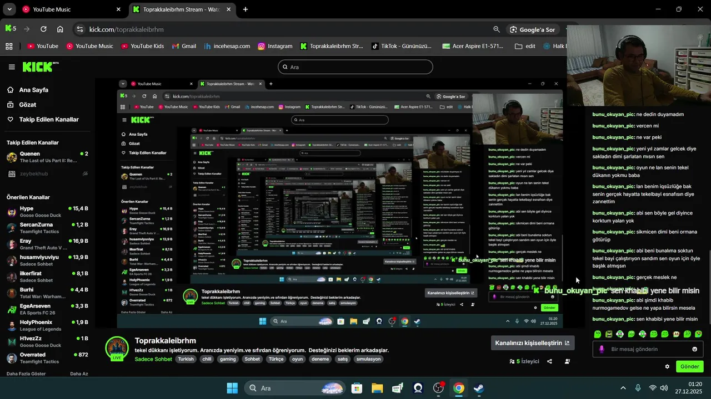Viewport: 711px width, 399px height.
Task: Open the Chrome apps grid icon
Action: 9,46
